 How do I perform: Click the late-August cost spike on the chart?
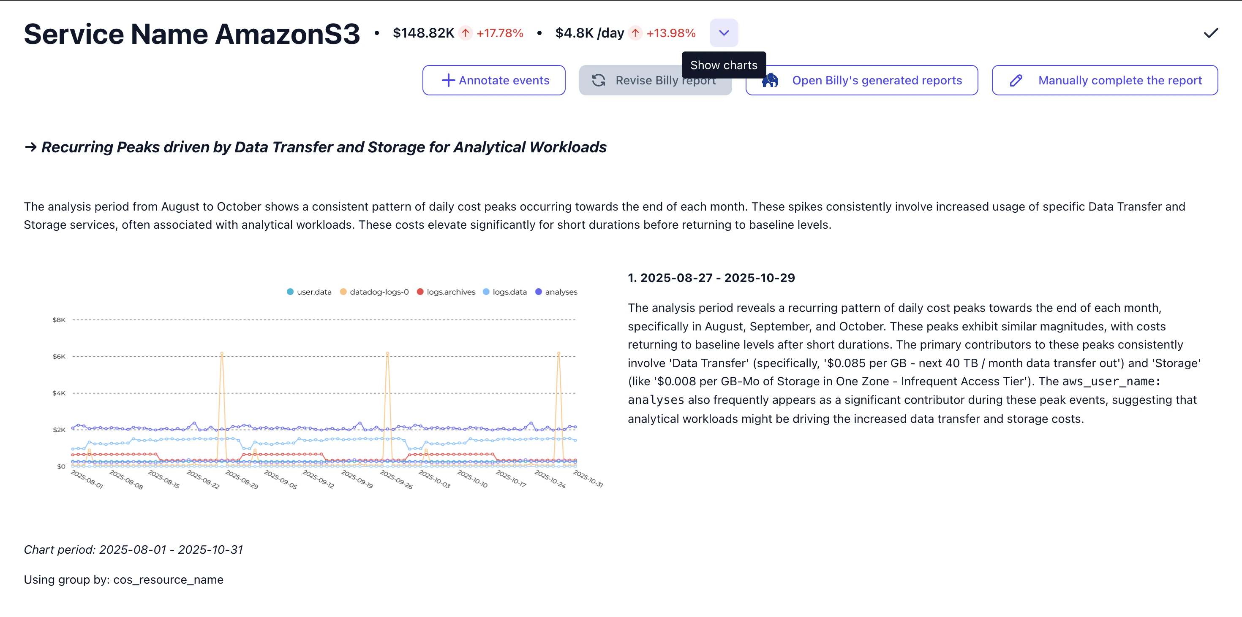pos(221,353)
